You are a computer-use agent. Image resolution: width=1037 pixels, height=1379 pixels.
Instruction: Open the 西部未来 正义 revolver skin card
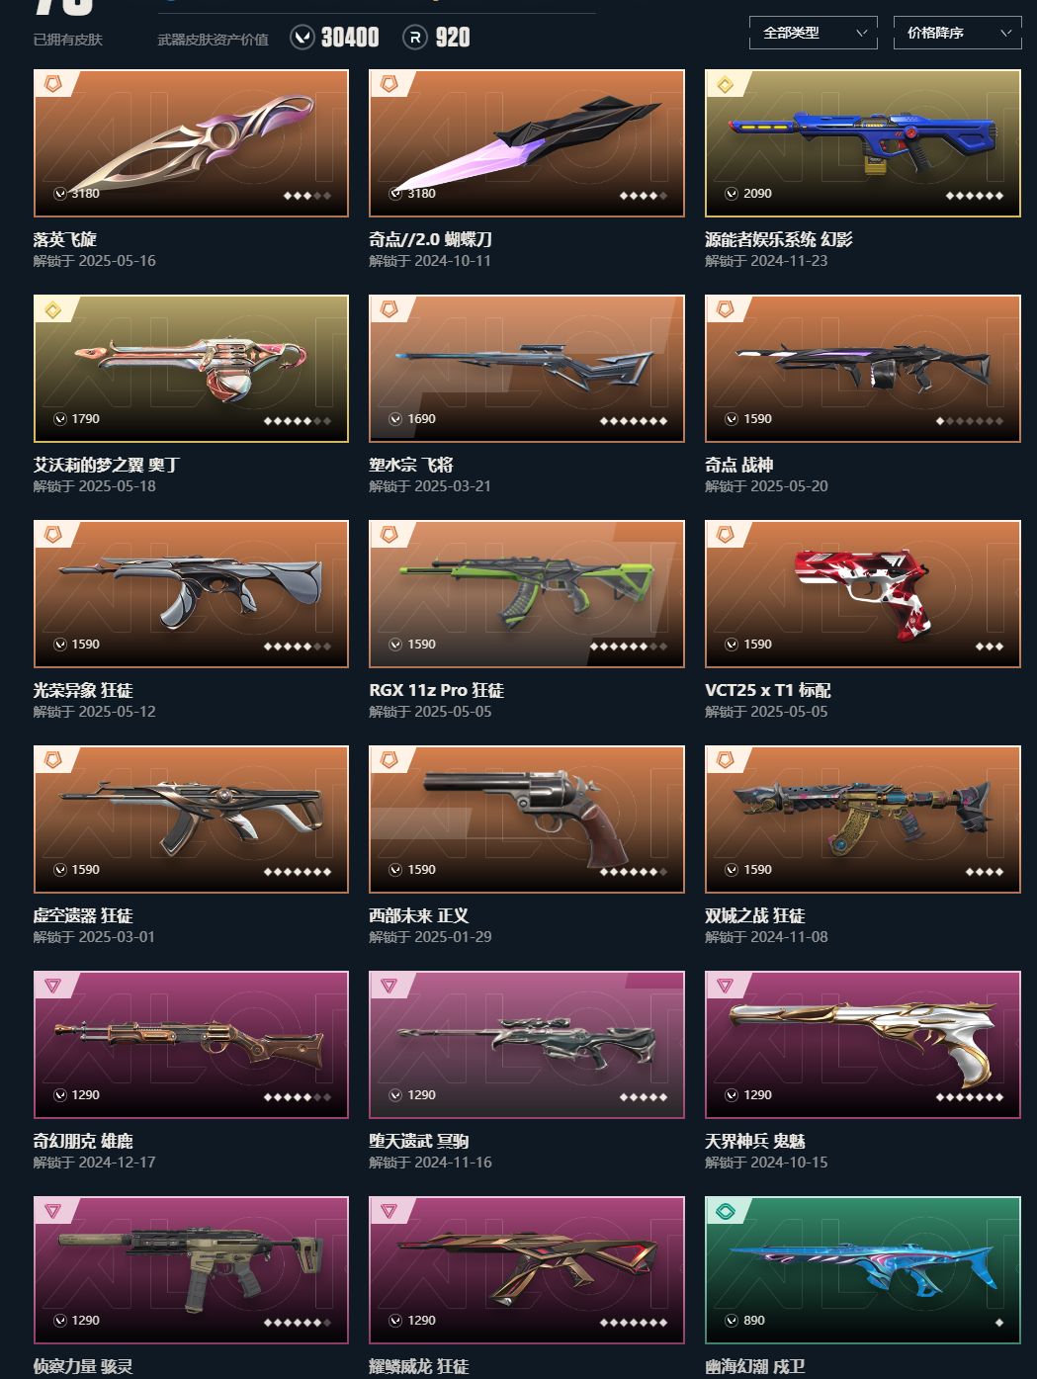point(527,819)
